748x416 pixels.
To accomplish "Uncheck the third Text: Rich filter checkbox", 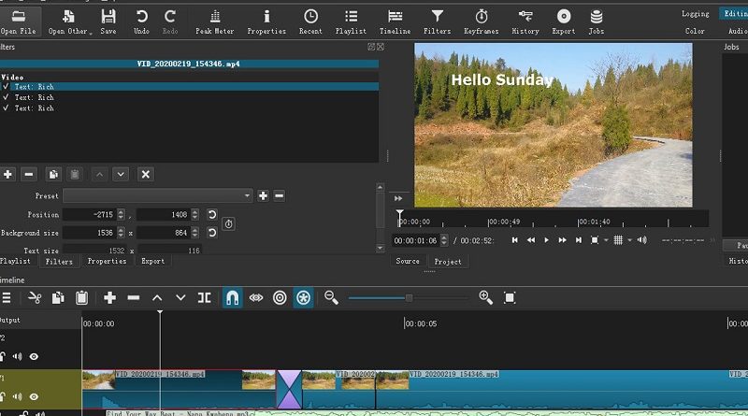I will pos(6,108).
